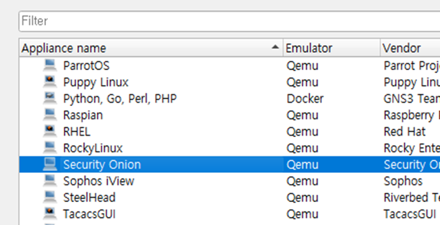Select the Sophos iView appliance name
The image size is (440, 225).
(x=99, y=181)
